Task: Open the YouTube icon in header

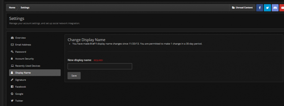Action: coord(282,8)
